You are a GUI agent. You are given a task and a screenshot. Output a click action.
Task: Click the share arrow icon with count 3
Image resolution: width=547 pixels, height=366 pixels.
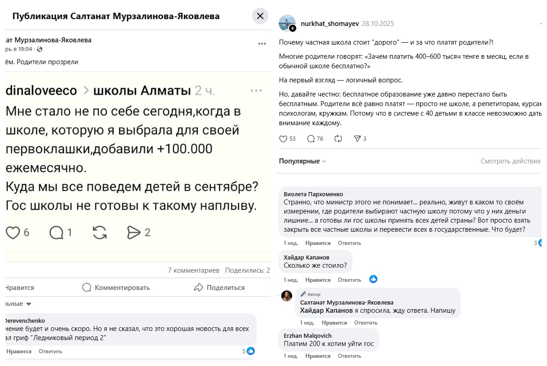(x=357, y=139)
